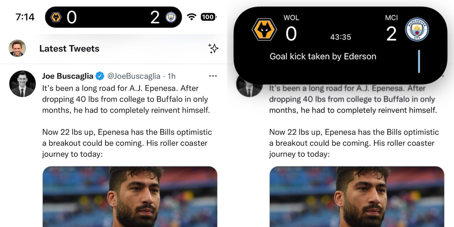Image resolution: width=454 pixels, height=227 pixels.
Task: Click the battery 100 indicator
Action: pyautogui.click(x=208, y=17)
